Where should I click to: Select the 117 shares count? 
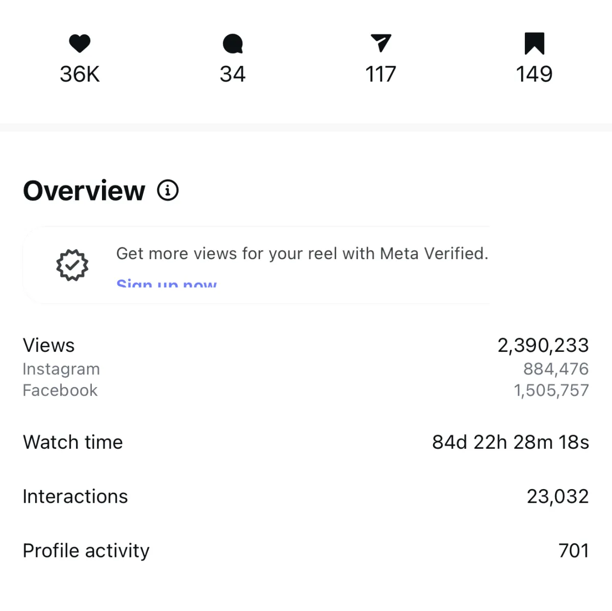(x=381, y=74)
